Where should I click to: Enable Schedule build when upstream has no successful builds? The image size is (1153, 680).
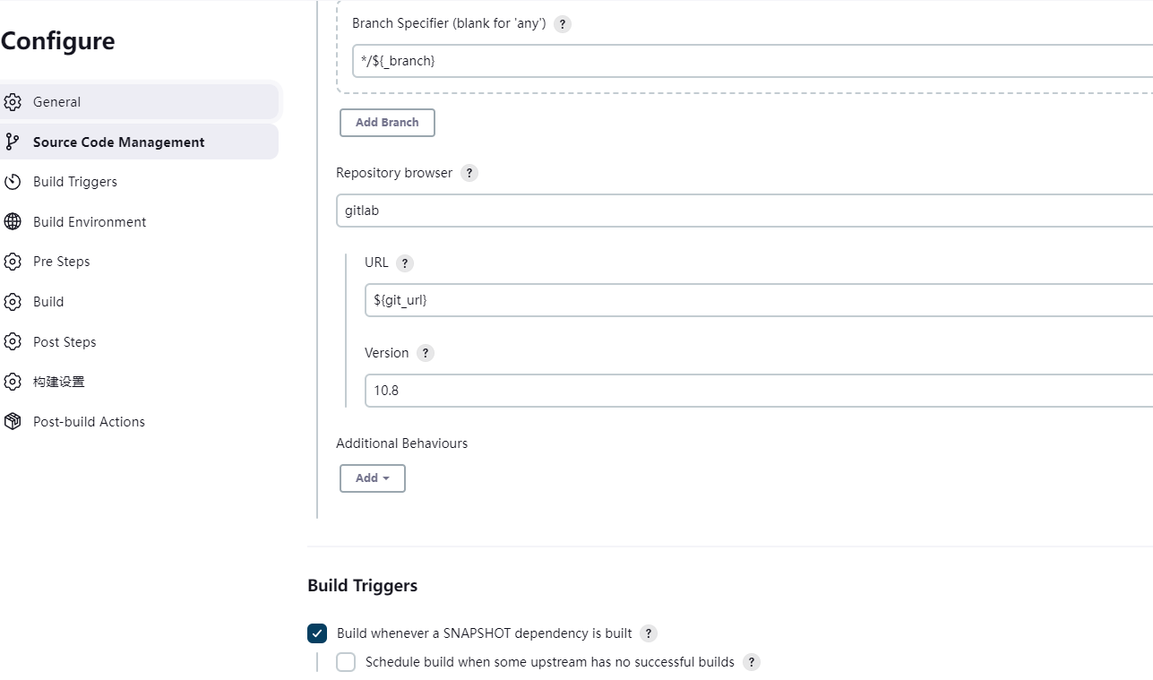(346, 662)
